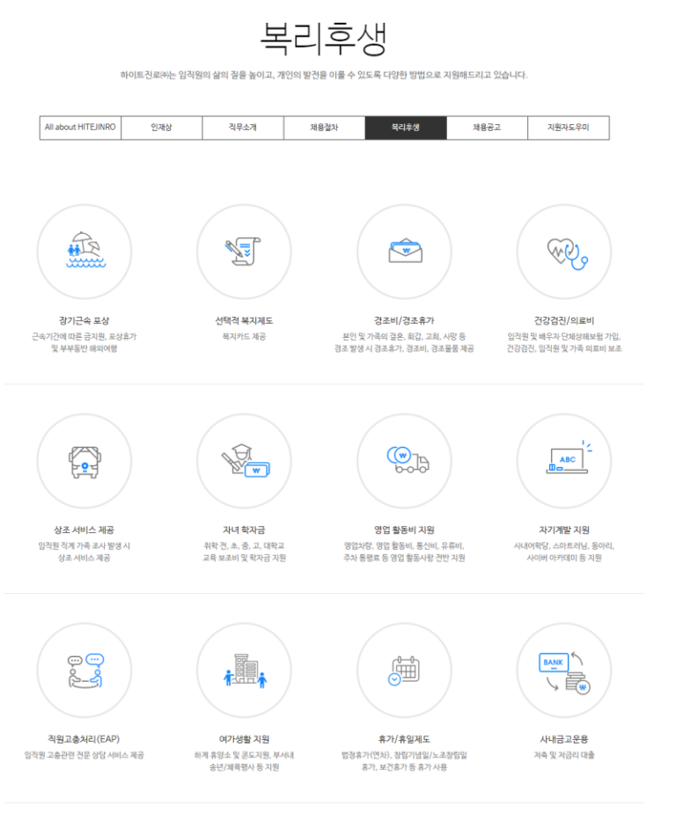Select the scroll and pen welfare icon
This screenshot has width=676, height=827.
point(244,251)
